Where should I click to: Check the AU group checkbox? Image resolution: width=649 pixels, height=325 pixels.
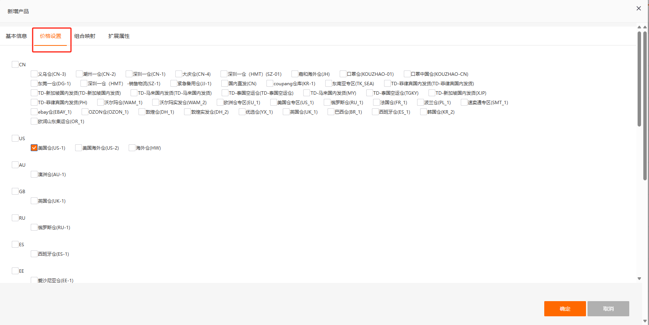[x=15, y=165]
